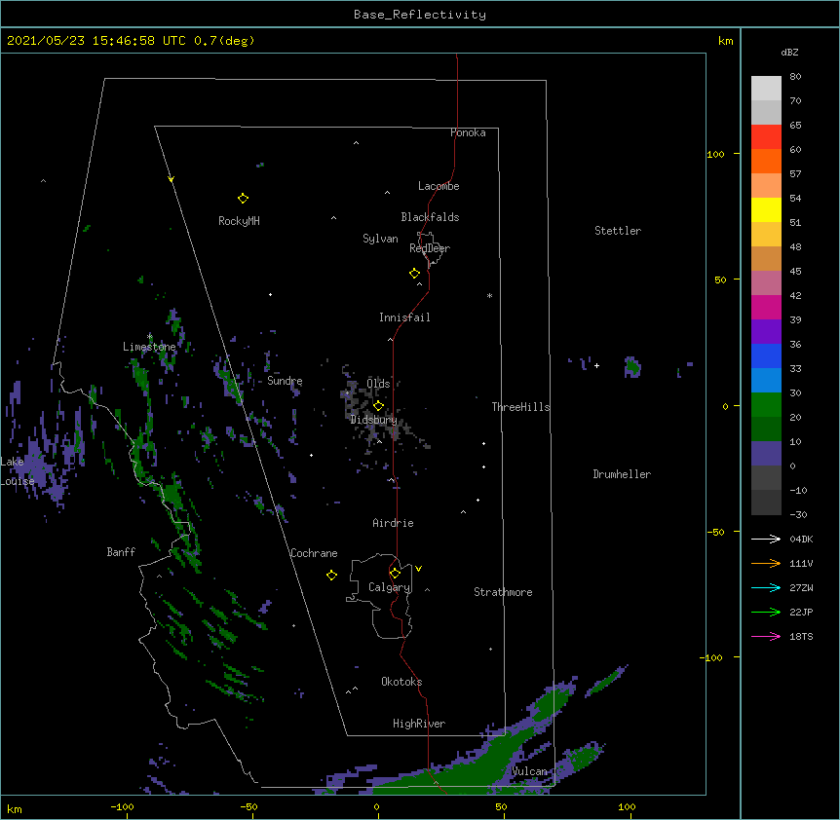Click the Base_Reflectivity title
840x820 pixels.
pos(420,15)
